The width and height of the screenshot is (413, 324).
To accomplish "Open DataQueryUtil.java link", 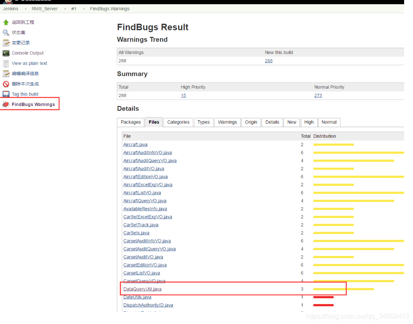I will click(143, 289).
